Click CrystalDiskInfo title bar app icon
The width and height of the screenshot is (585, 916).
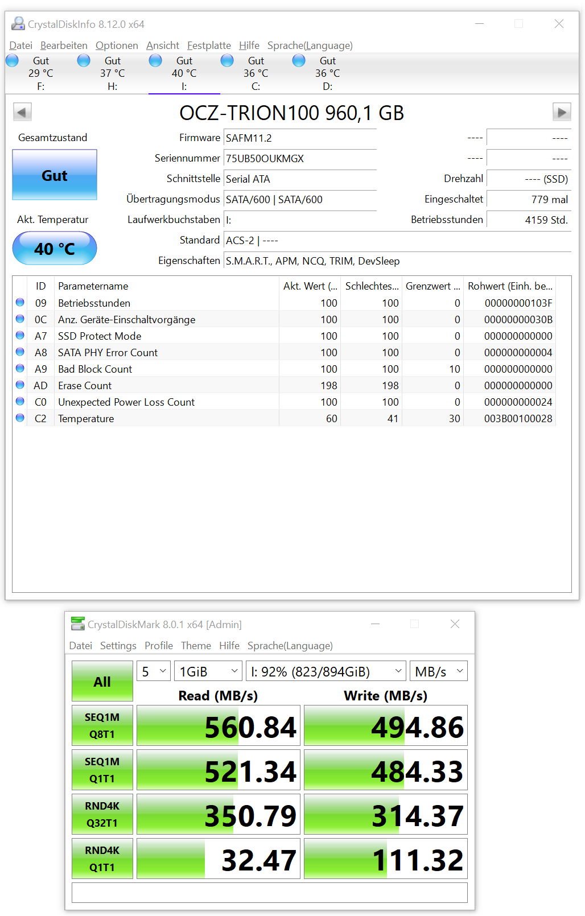coord(18,24)
